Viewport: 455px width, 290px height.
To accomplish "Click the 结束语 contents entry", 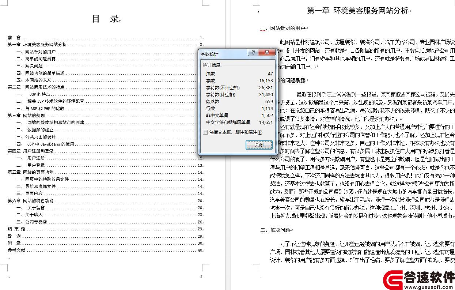I will click(x=105, y=229).
